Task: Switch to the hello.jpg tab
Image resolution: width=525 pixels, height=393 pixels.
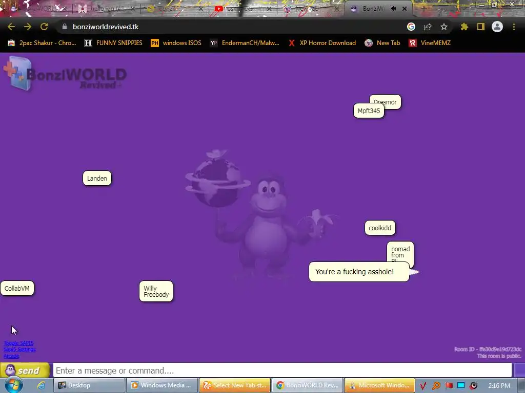Action: click(x=107, y=9)
